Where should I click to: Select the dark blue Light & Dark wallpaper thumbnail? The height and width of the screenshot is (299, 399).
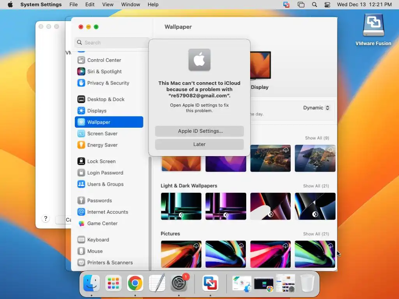coord(315,206)
